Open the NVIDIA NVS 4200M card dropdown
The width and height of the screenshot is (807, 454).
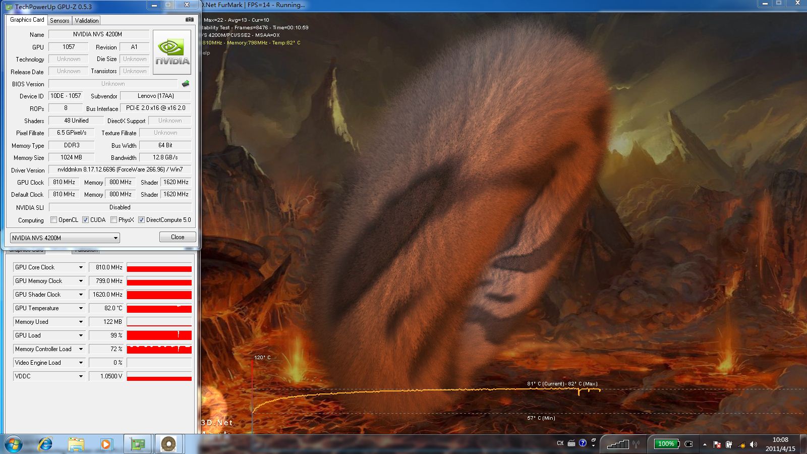(x=65, y=238)
